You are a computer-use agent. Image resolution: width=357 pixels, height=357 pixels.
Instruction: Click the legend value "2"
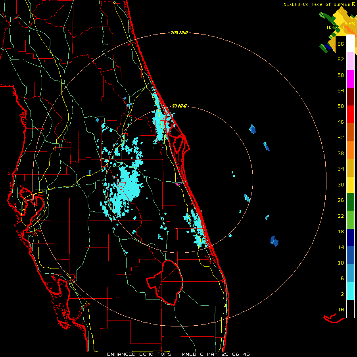click(342, 294)
